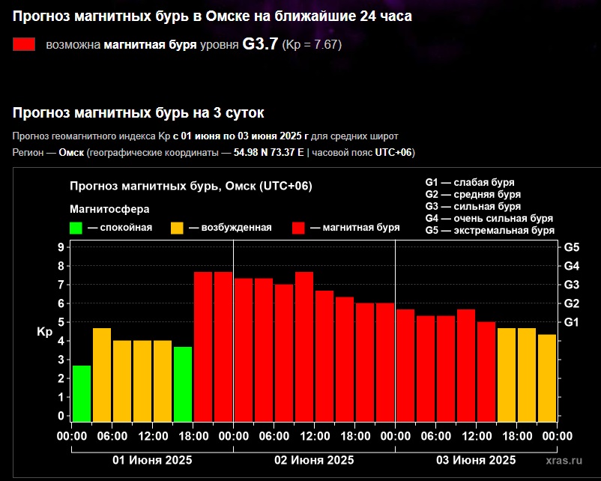The width and height of the screenshot is (601, 481).
Task: Click the orange "возбужденная" legend swatch
Action: point(178,228)
